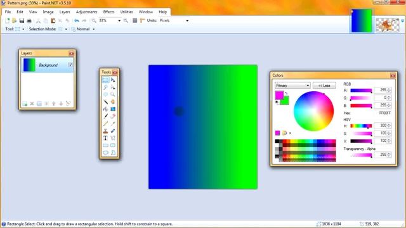Open the Adjustments menu
Viewport: 406px width, 228px height.
pyautogui.click(x=86, y=12)
